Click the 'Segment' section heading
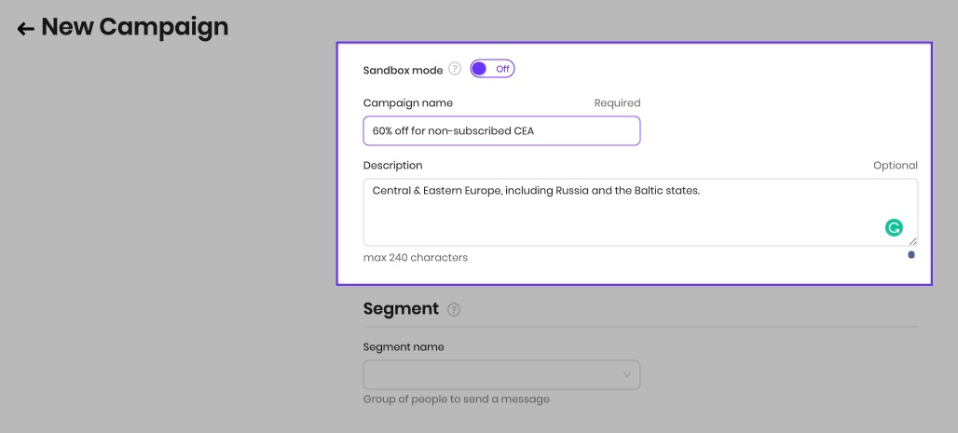This screenshot has width=958, height=433. [401, 308]
